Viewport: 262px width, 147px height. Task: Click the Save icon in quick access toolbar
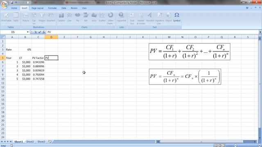click(12, 3)
